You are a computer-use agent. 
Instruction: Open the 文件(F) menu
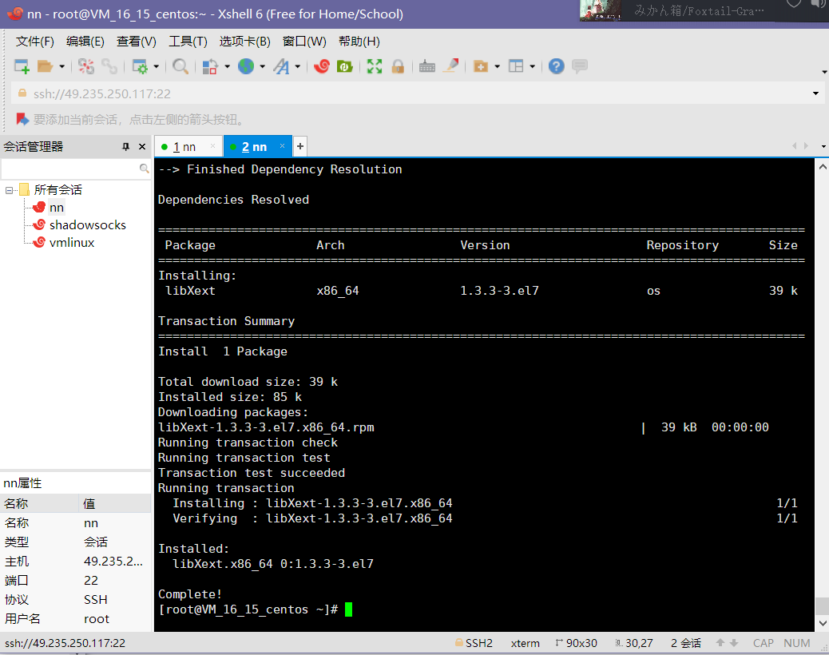coord(35,42)
